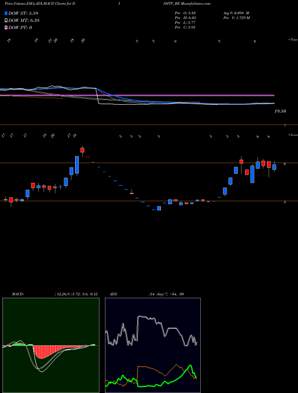Select the 'DOW MT: 6.38' legend label
This screenshot has height=393, width=298.
coord(24,21)
